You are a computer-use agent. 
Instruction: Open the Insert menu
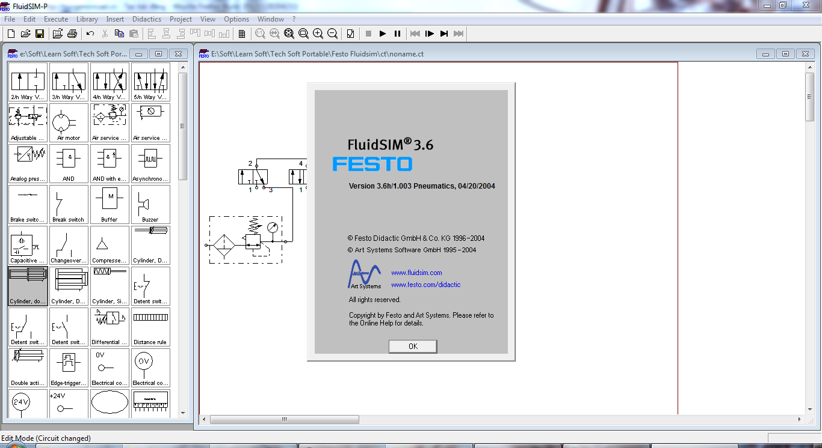point(115,19)
